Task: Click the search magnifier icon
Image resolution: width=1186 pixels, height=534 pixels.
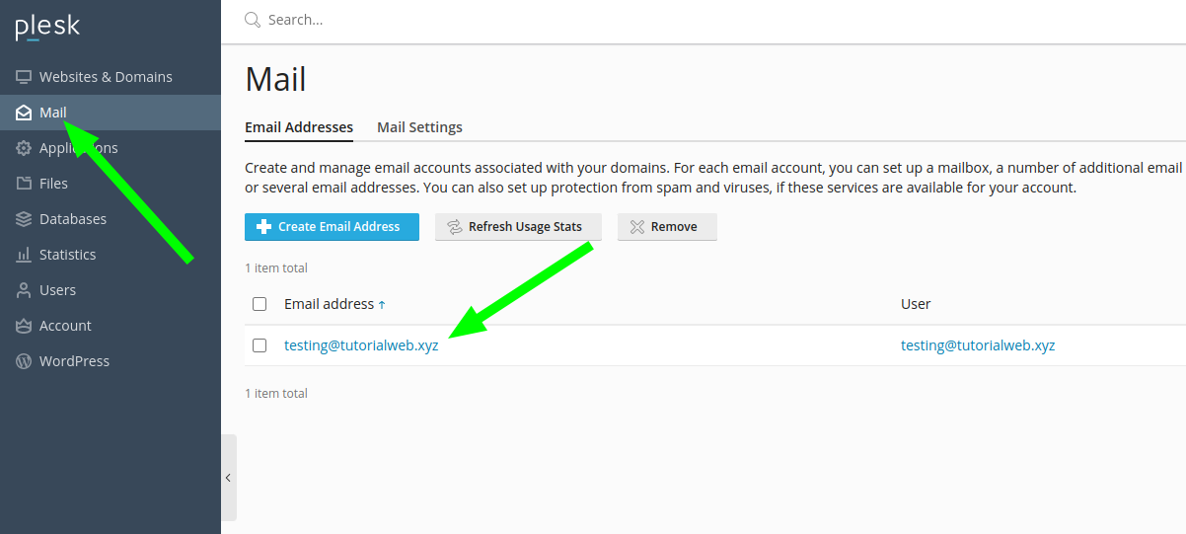Action: click(253, 20)
